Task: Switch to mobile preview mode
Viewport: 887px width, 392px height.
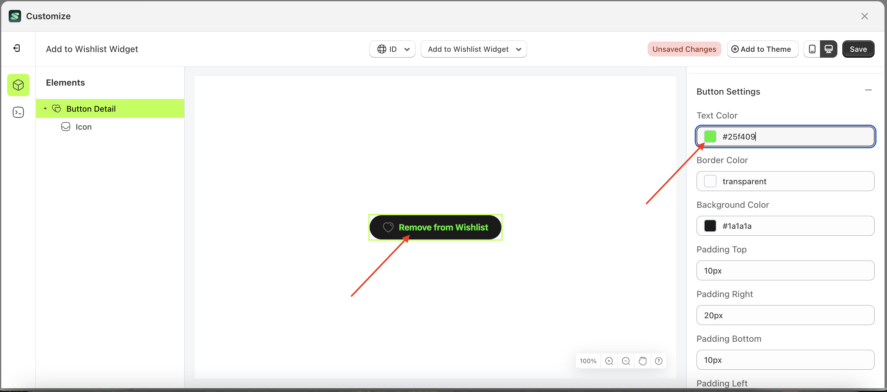Action: [x=812, y=49]
